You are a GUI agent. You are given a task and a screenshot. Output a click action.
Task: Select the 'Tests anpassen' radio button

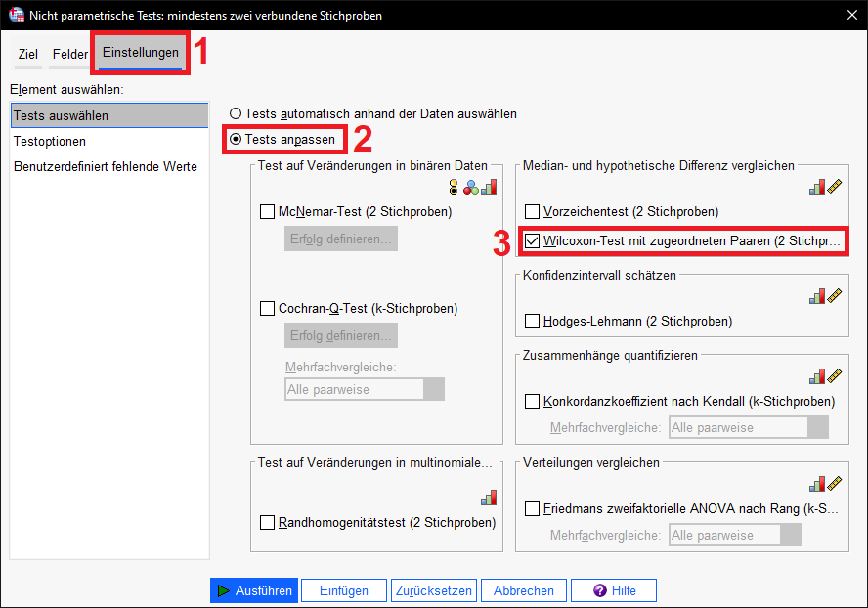click(x=236, y=139)
